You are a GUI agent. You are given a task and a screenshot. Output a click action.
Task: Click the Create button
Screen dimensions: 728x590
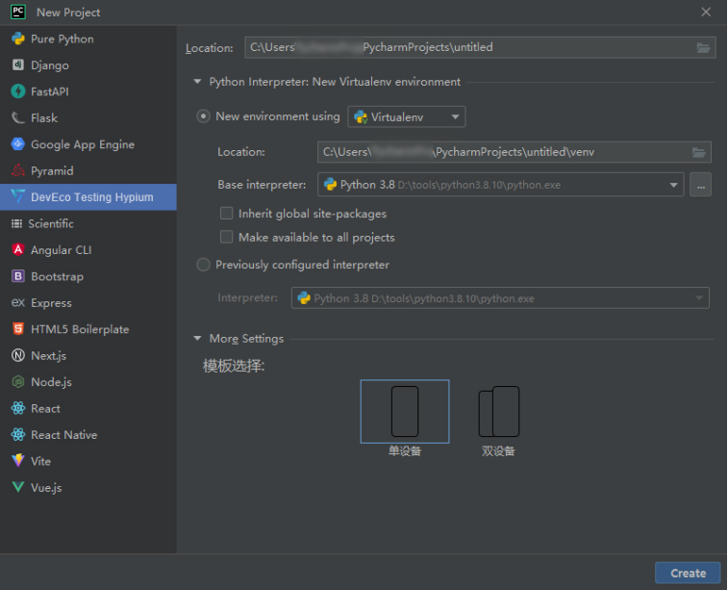point(688,573)
